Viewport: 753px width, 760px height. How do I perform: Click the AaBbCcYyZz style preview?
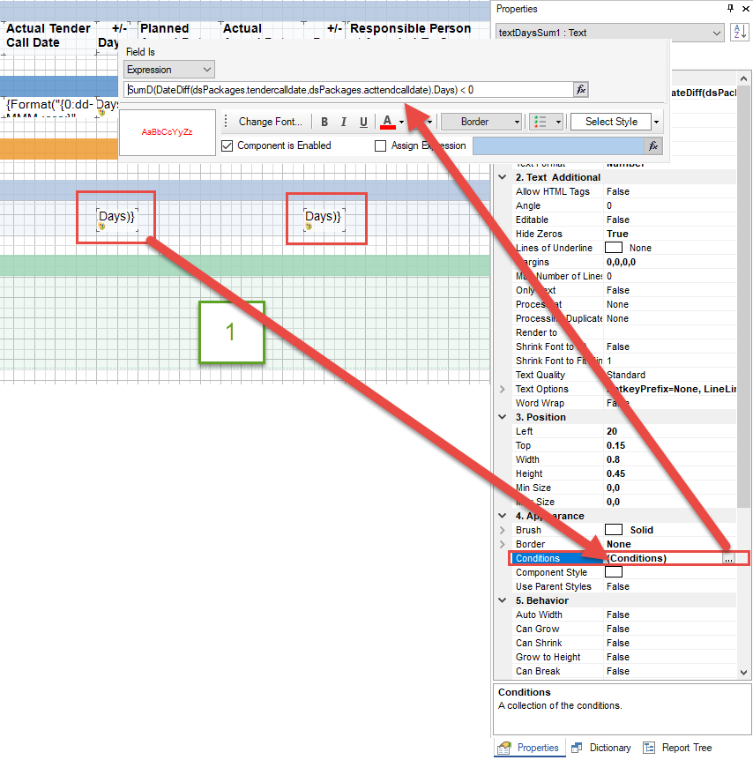(x=168, y=132)
